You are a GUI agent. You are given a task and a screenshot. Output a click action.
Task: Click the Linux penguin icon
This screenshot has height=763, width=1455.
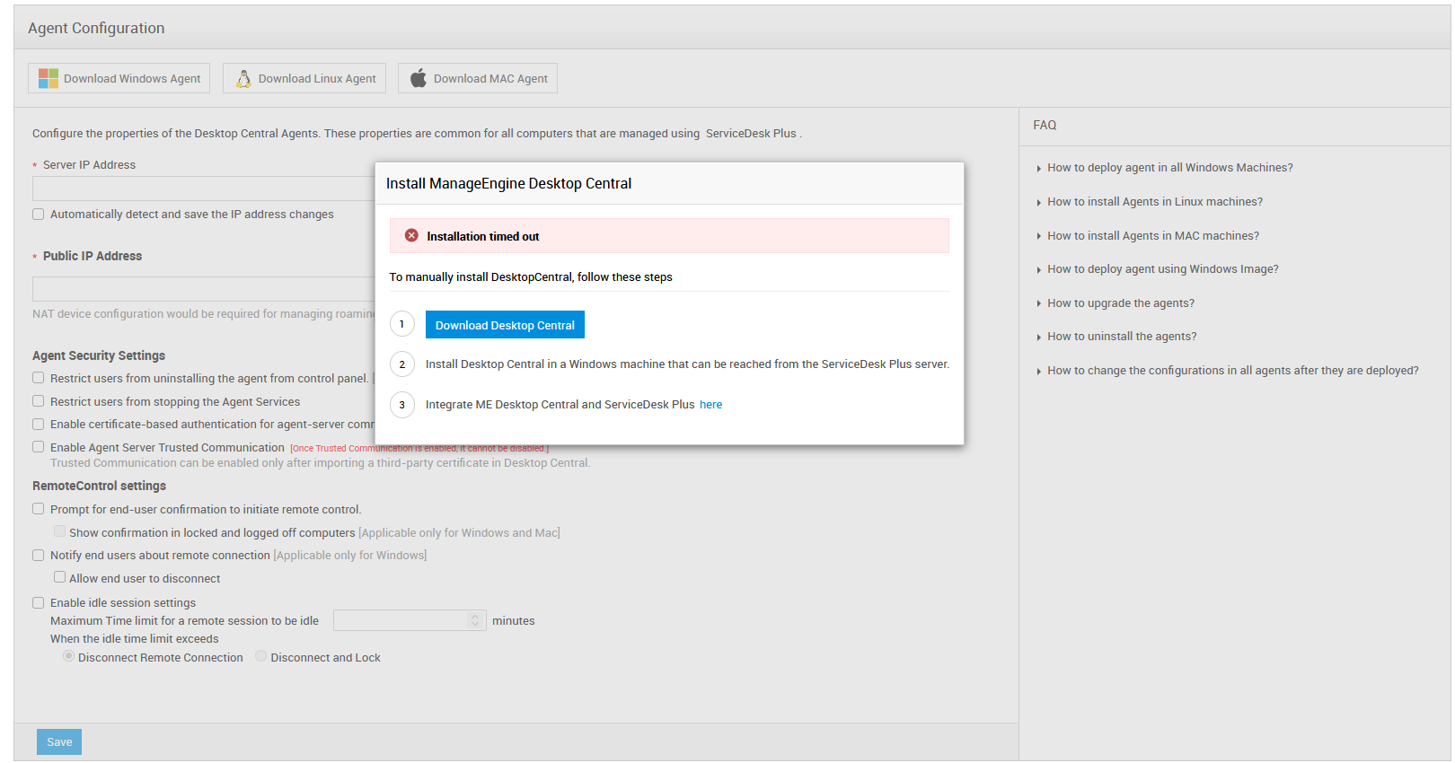[x=243, y=79]
